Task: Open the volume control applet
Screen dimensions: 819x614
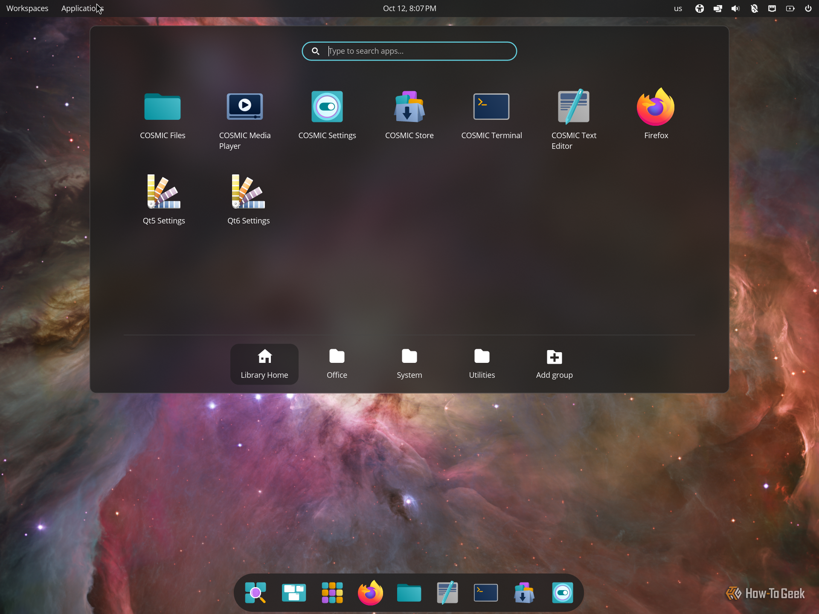Action: coord(736,9)
